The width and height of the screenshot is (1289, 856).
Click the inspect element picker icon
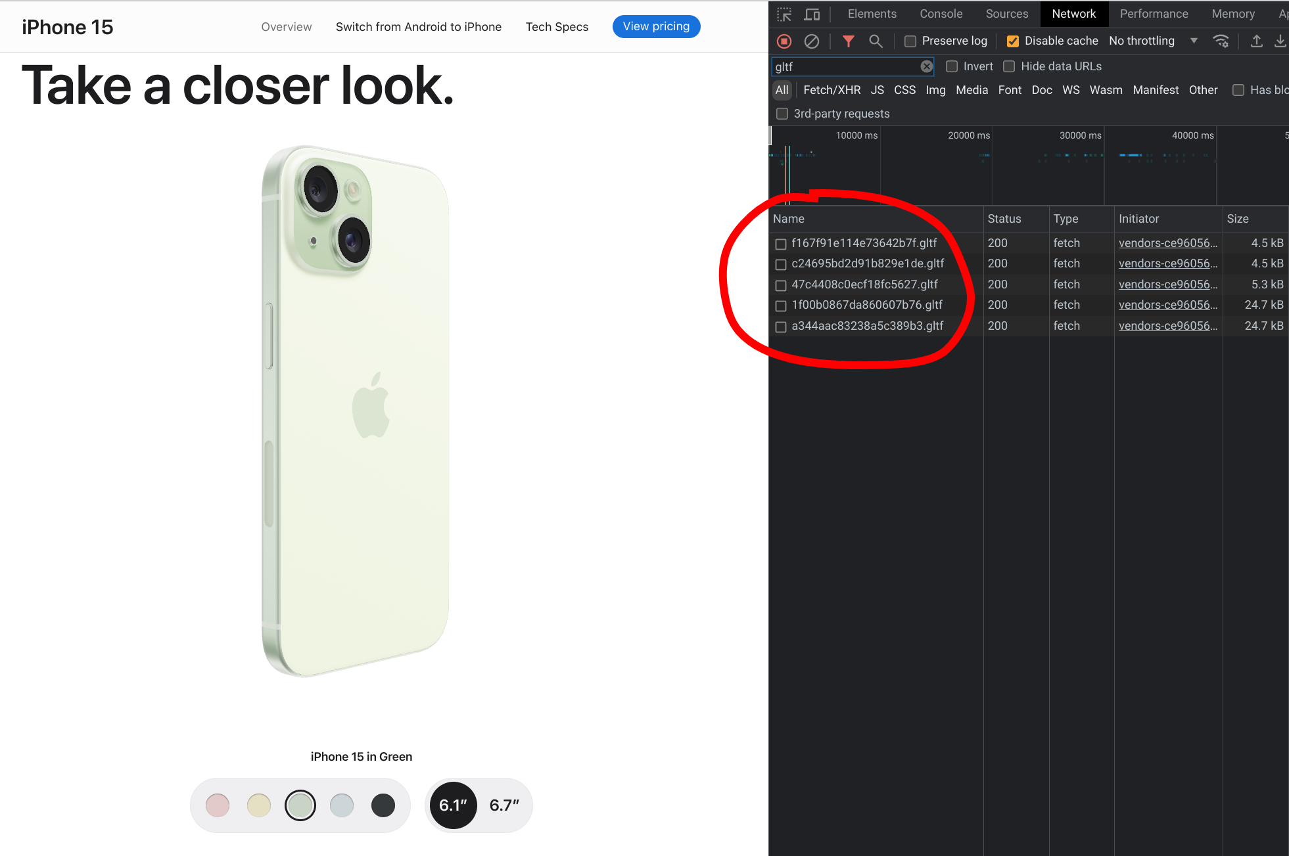point(784,14)
